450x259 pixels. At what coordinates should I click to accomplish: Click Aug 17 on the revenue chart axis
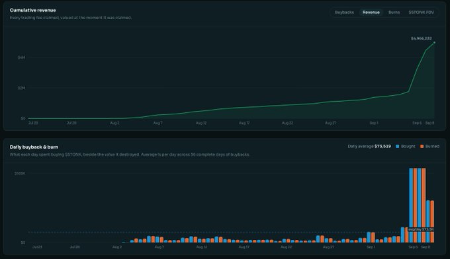(x=244, y=123)
